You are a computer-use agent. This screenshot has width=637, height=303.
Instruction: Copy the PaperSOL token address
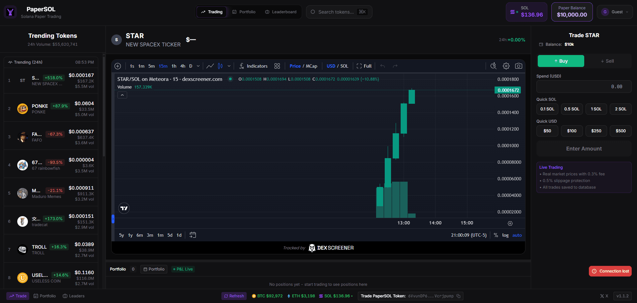pyautogui.click(x=458, y=296)
